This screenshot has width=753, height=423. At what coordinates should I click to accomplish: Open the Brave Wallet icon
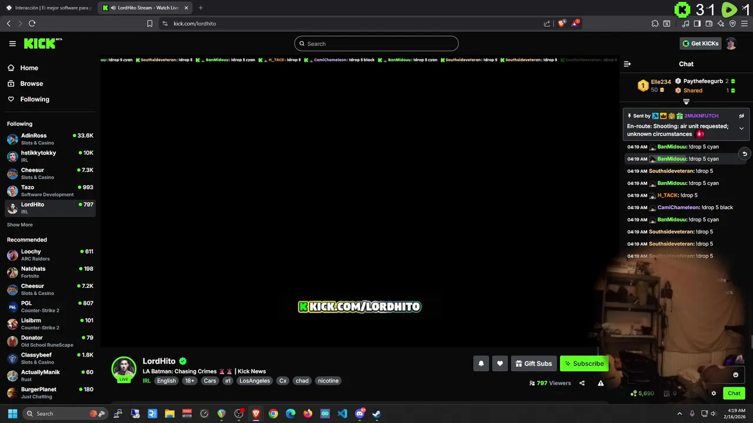tap(709, 23)
